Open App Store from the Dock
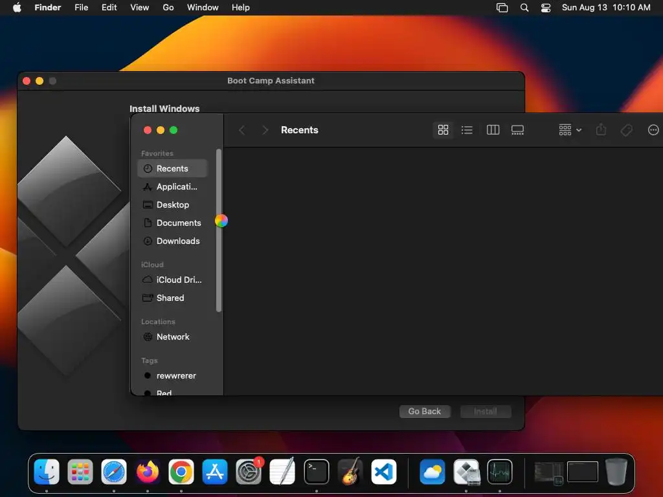Image resolution: width=663 pixels, height=497 pixels. 215,471
